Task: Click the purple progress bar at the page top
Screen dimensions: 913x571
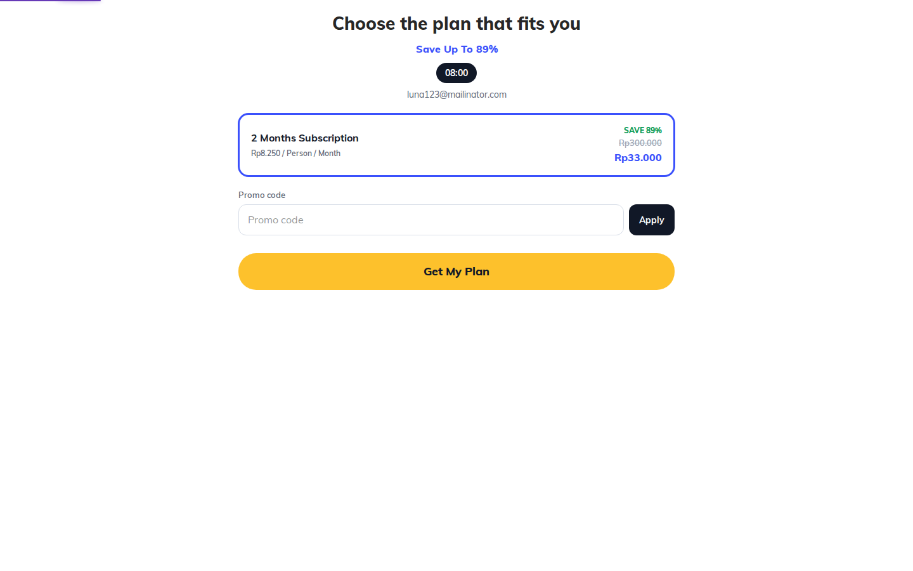Action: coord(50,1)
